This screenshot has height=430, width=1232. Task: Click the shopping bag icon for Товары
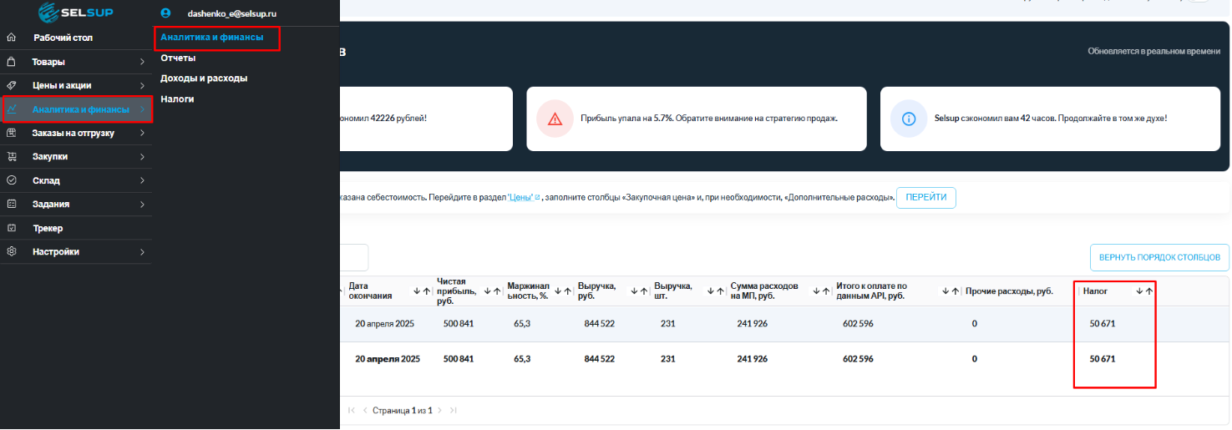click(11, 62)
